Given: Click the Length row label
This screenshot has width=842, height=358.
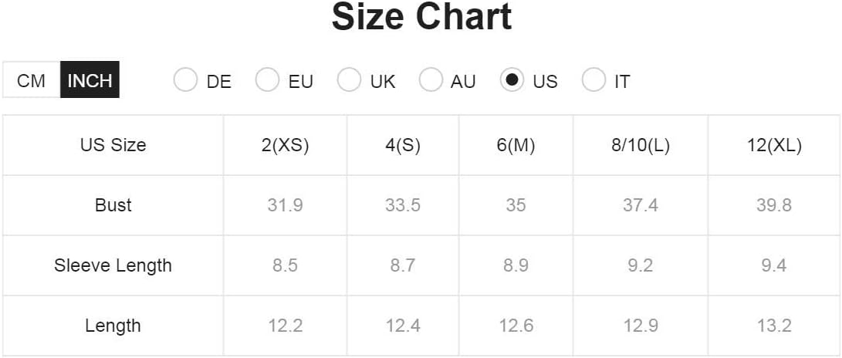Looking at the screenshot, I should 113,326.
